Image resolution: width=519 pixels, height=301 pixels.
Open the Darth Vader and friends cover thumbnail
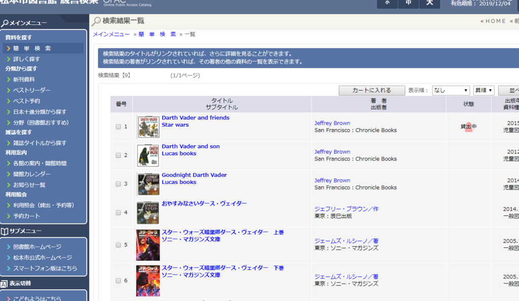[149, 127]
